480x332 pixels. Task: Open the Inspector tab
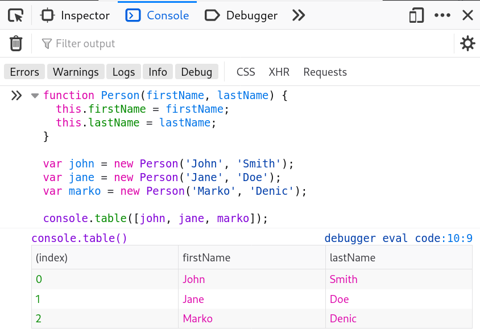tap(76, 15)
